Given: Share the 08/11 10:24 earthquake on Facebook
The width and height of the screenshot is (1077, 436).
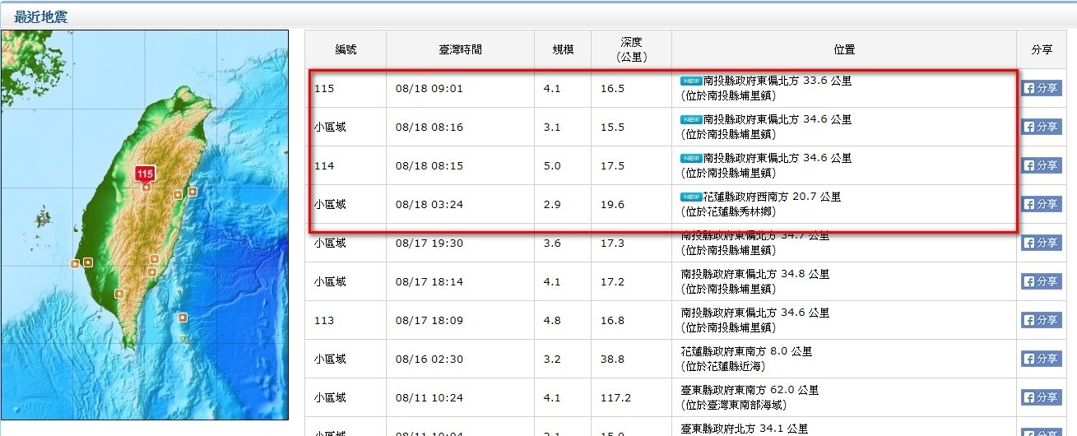Looking at the screenshot, I should coord(1041,397).
